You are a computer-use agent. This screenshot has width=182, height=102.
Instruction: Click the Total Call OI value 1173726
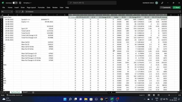(47, 31)
